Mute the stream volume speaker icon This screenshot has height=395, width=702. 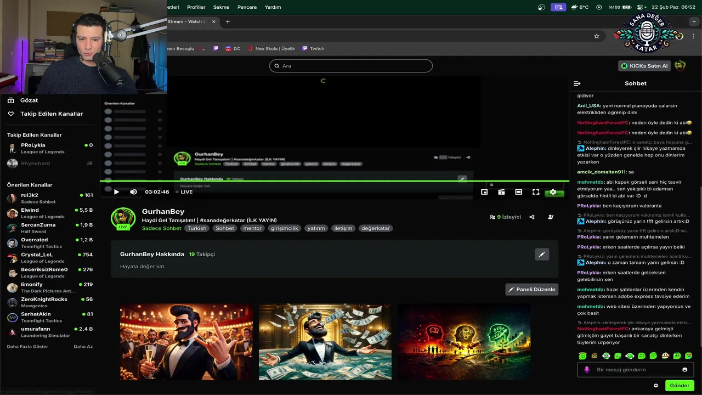pyautogui.click(x=133, y=192)
